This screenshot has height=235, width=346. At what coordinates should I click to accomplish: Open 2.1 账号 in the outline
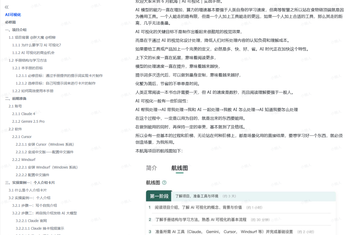click(15, 106)
